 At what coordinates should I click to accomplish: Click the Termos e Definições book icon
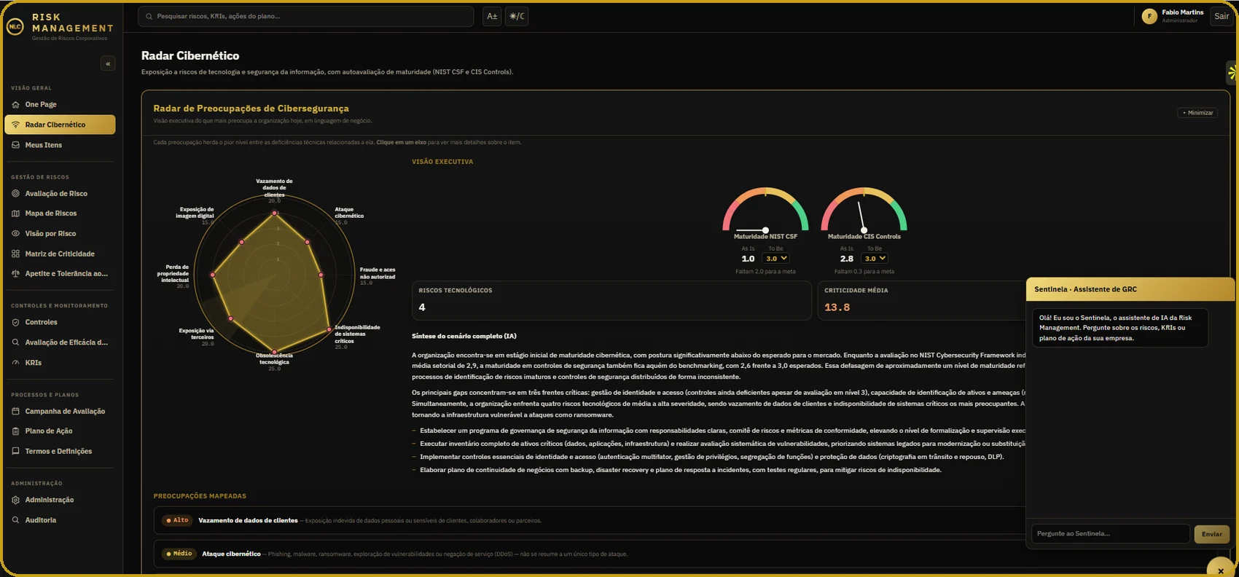point(16,452)
